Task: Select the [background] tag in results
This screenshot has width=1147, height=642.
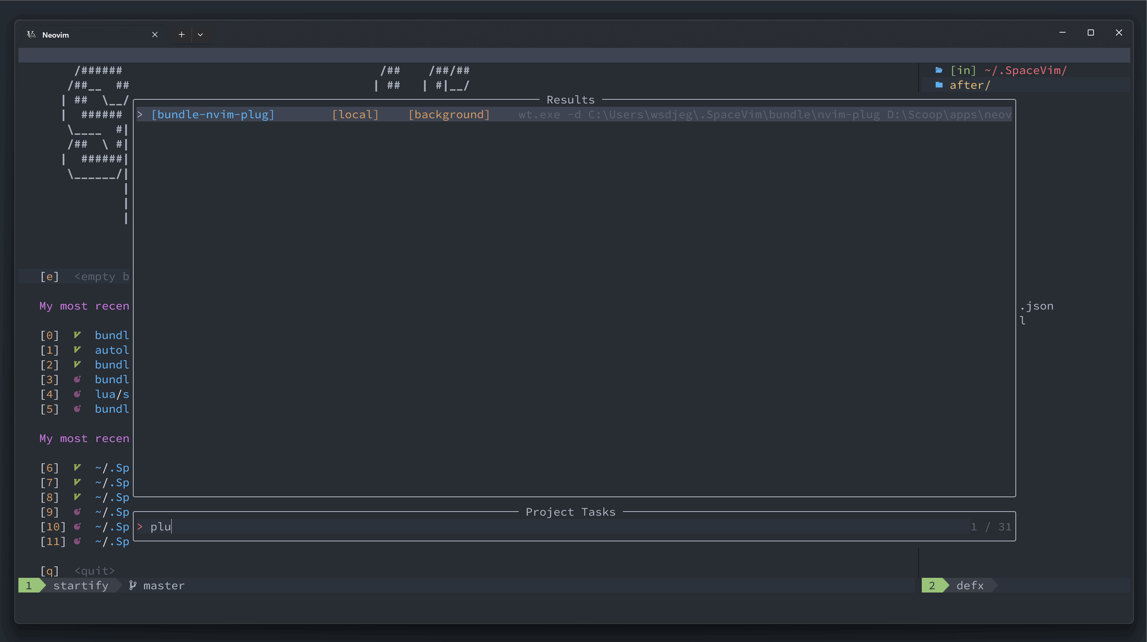Action: (x=448, y=114)
